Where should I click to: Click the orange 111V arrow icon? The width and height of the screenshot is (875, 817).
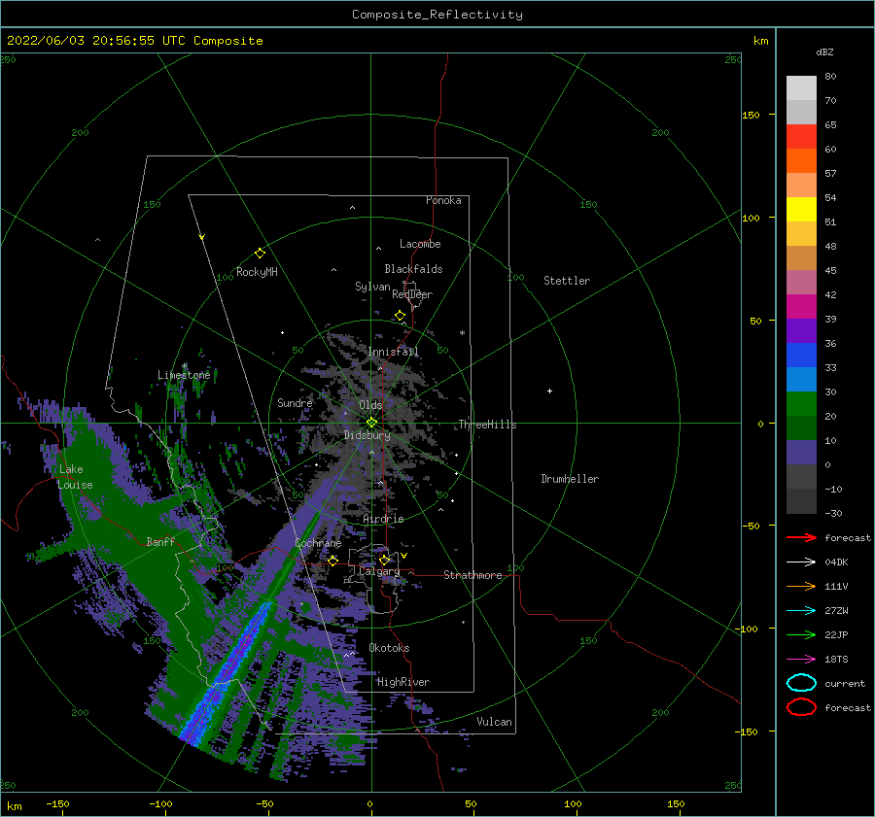point(801,586)
